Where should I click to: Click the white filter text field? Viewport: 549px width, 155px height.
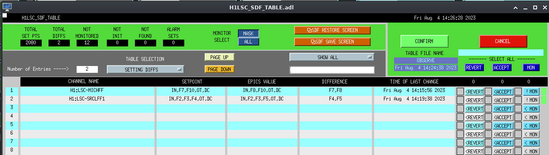click(332, 70)
